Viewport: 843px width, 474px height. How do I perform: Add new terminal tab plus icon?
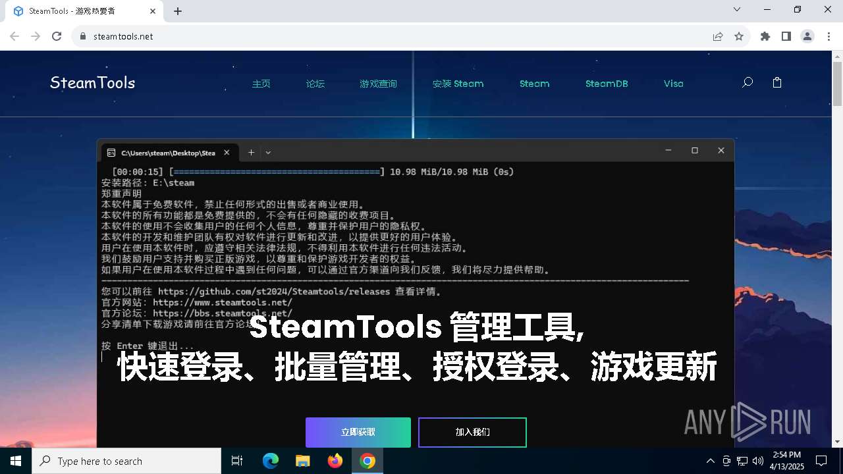pyautogui.click(x=251, y=152)
